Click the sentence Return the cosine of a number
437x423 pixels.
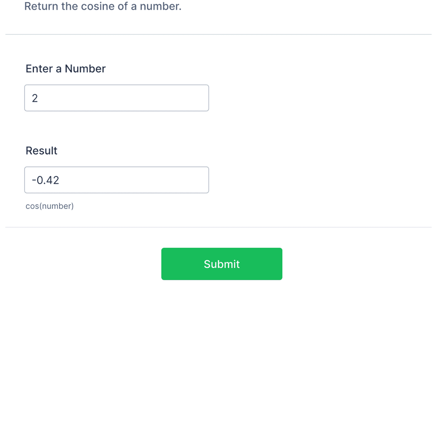[x=103, y=6]
